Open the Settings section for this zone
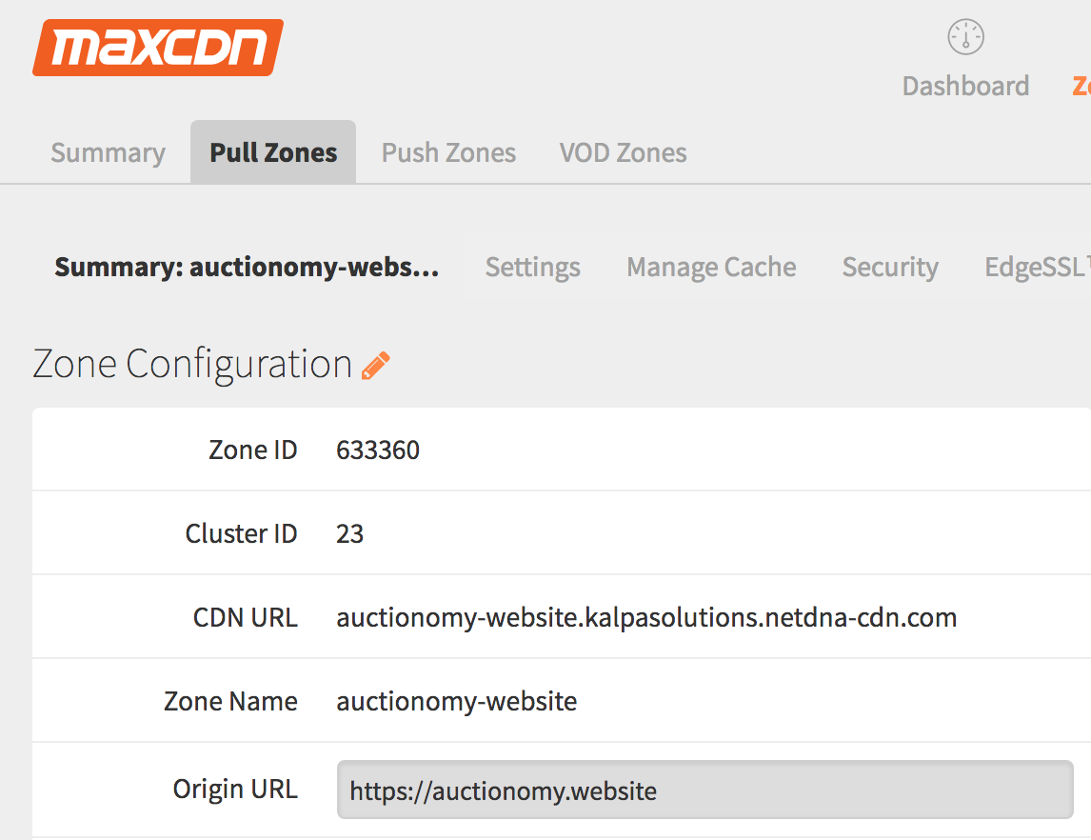The image size is (1091, 840). click(x=532, y=267)
